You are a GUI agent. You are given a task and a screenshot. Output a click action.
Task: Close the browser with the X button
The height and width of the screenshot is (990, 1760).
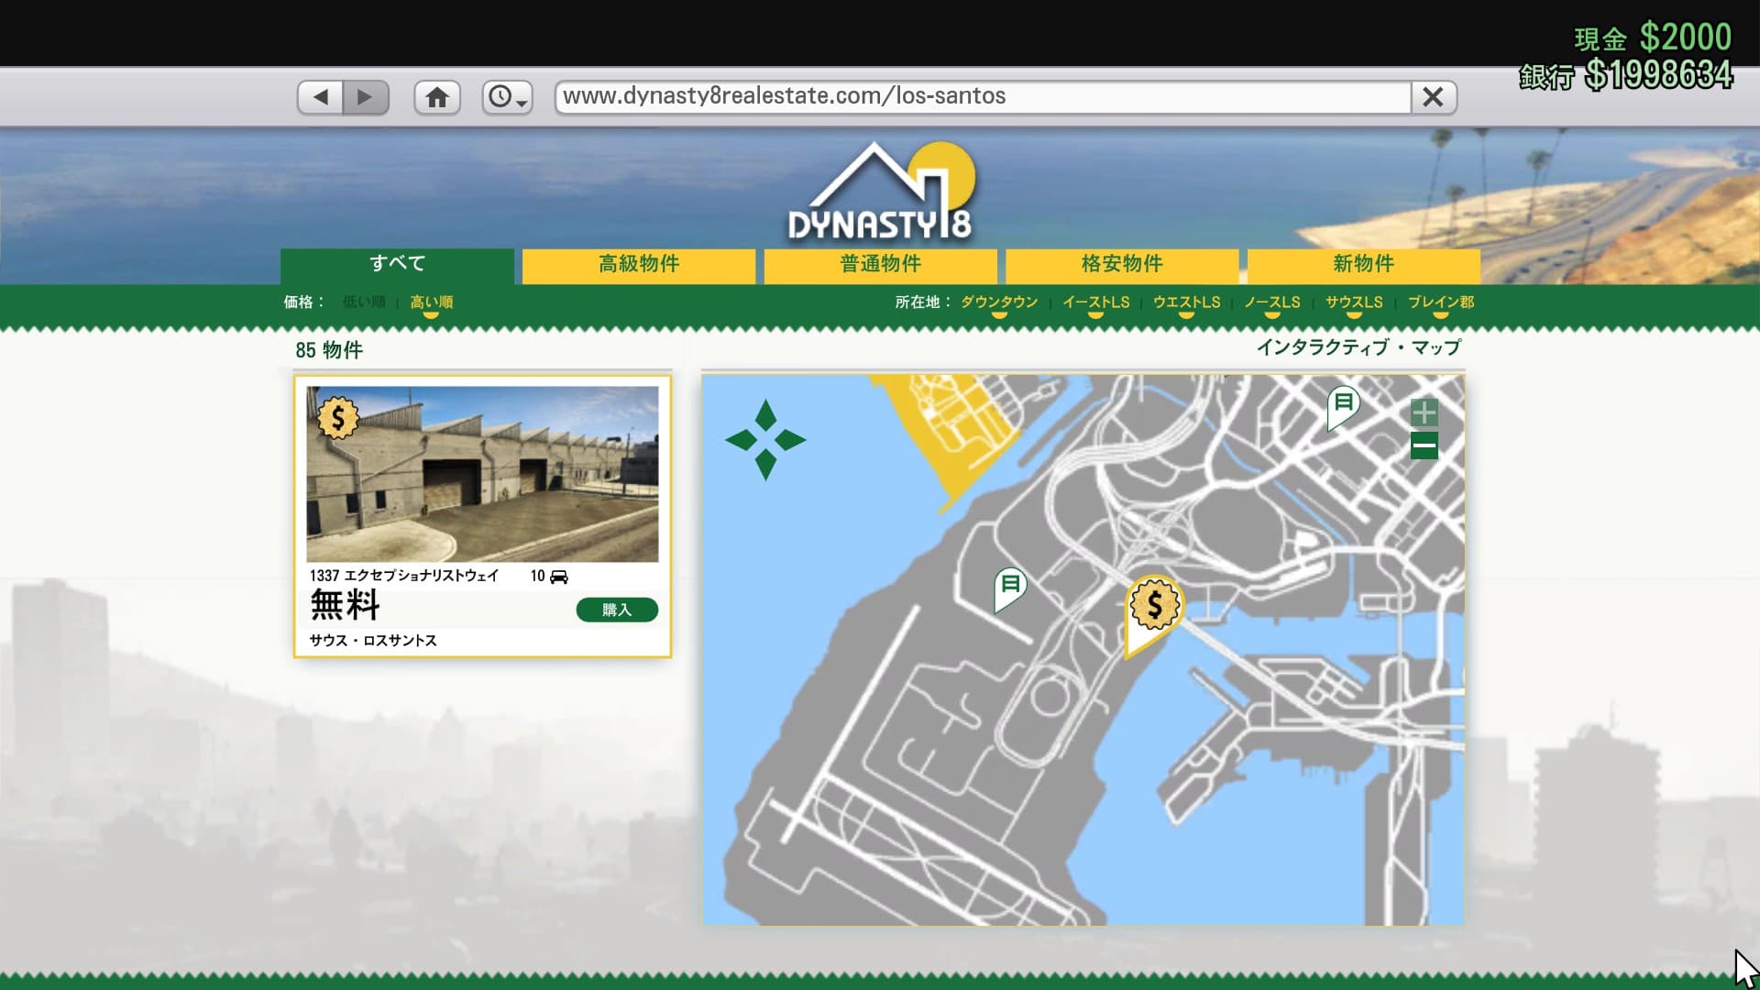1433,97
